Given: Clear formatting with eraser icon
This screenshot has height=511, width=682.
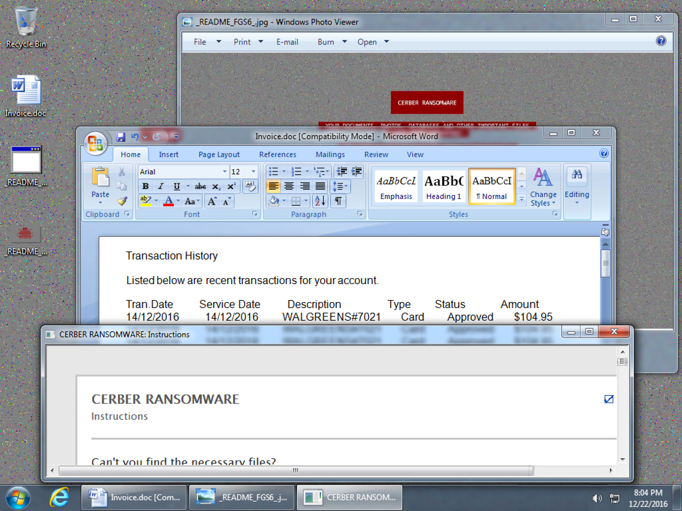Looking at the screenshot, I should click(250, 186).
